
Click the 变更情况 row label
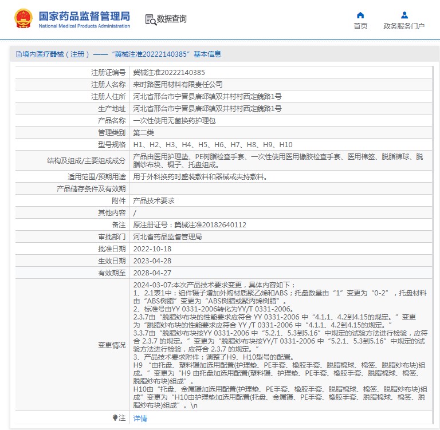pyautogui.click(x=112, y=345)
